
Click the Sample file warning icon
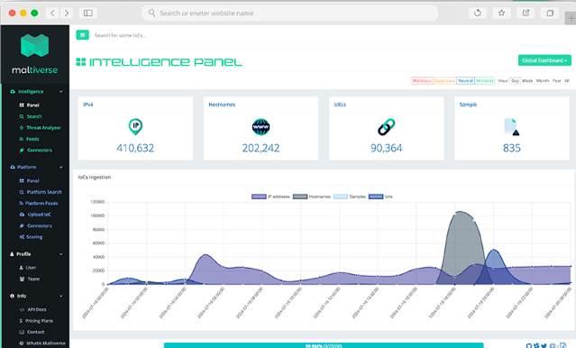512,127
